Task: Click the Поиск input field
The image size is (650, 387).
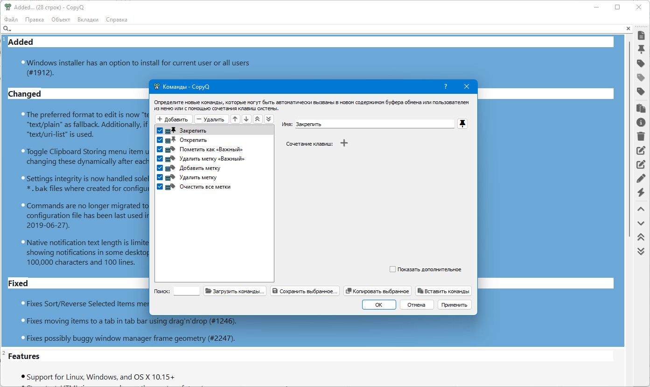Action: pyautogui.click(x=187, y=291)
